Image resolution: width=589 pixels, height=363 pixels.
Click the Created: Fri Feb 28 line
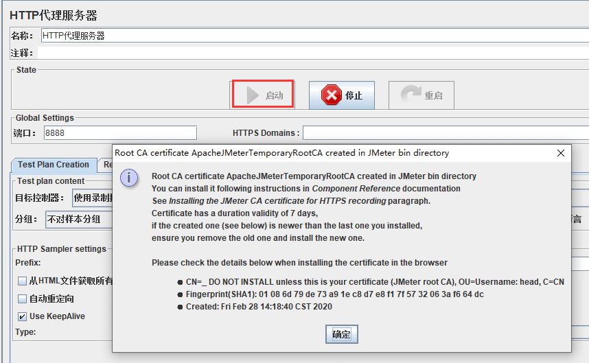click(x=259, y=307)
